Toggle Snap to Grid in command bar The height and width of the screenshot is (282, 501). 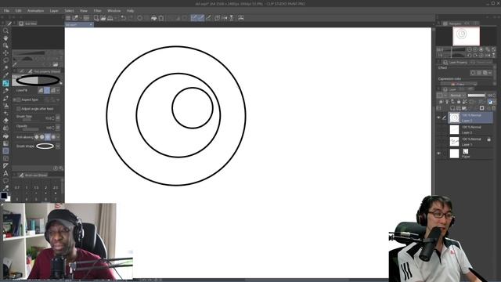click(208, 18)
